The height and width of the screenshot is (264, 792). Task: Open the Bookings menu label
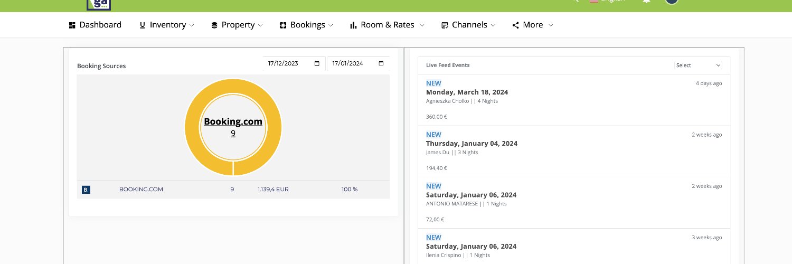click(308, 25)
